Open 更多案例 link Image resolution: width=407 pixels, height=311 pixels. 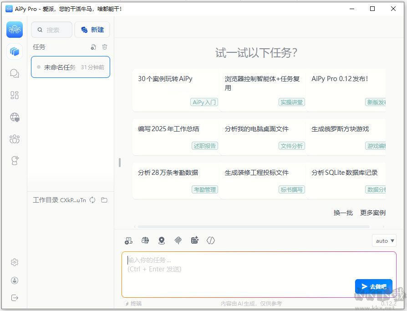[x=373, y=213]
